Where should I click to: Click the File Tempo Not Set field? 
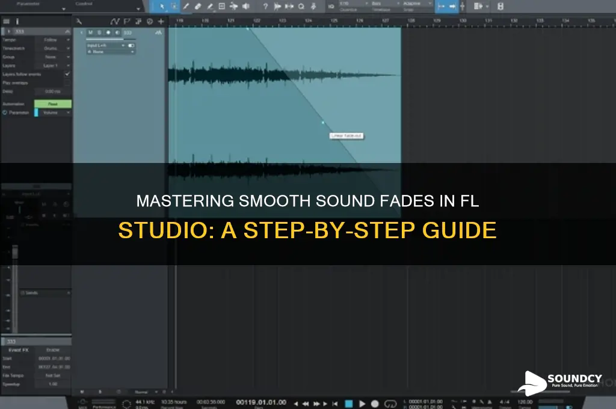(x=53, y=375)
